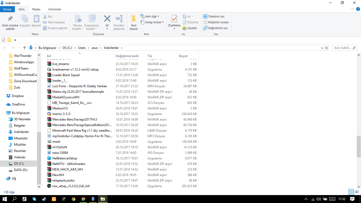Click Users in the address bar
The height and width of the screenshot is (203, 361).
click(x=82, y=48)
